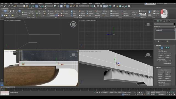Open the Display tab in command panel
The image size is (176, 99).
(x=167, y=21)
